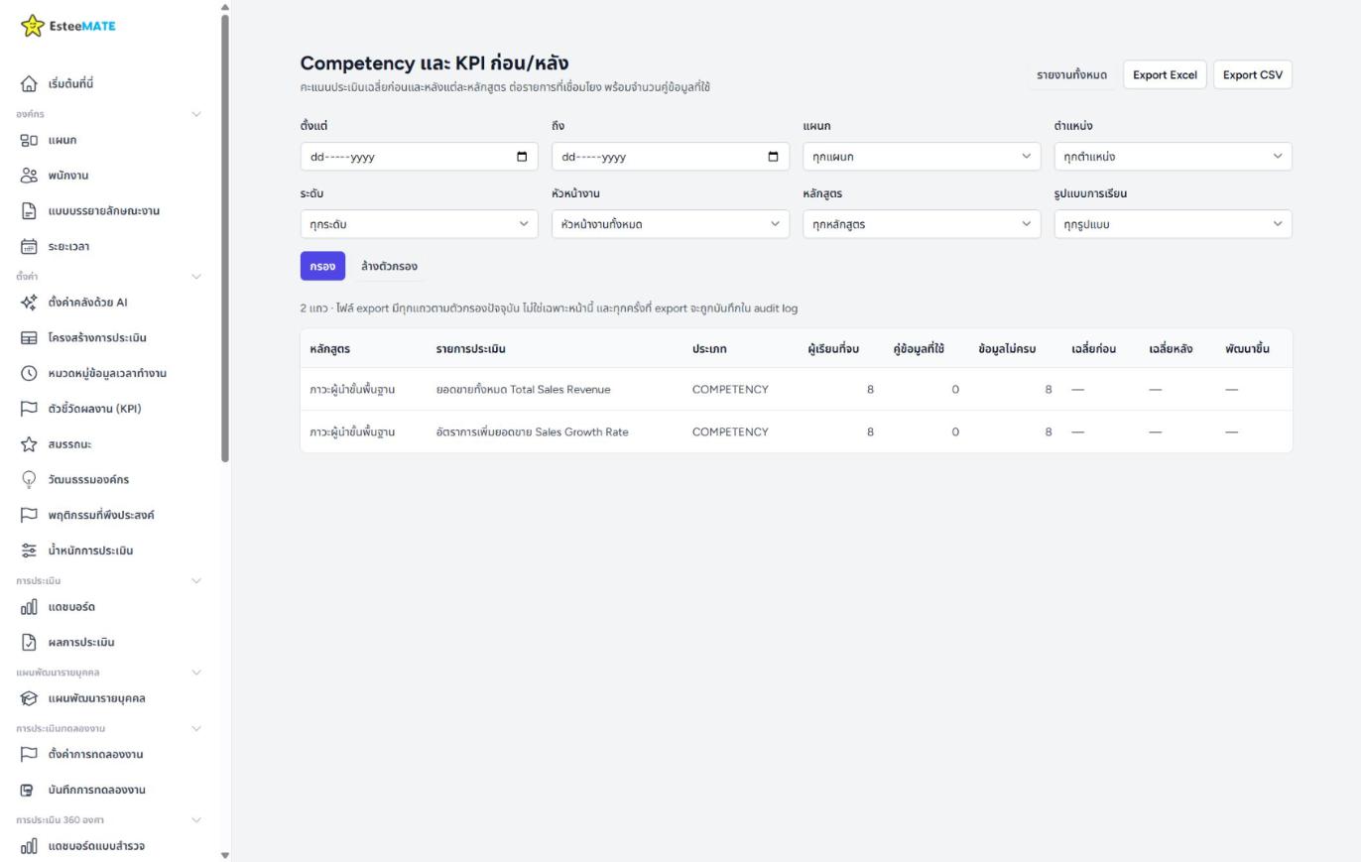Open the ตัวชี้วัดผลงาน (KPI) flag icon
Viewport: 1361px width, 862px height.
[29, 409]
